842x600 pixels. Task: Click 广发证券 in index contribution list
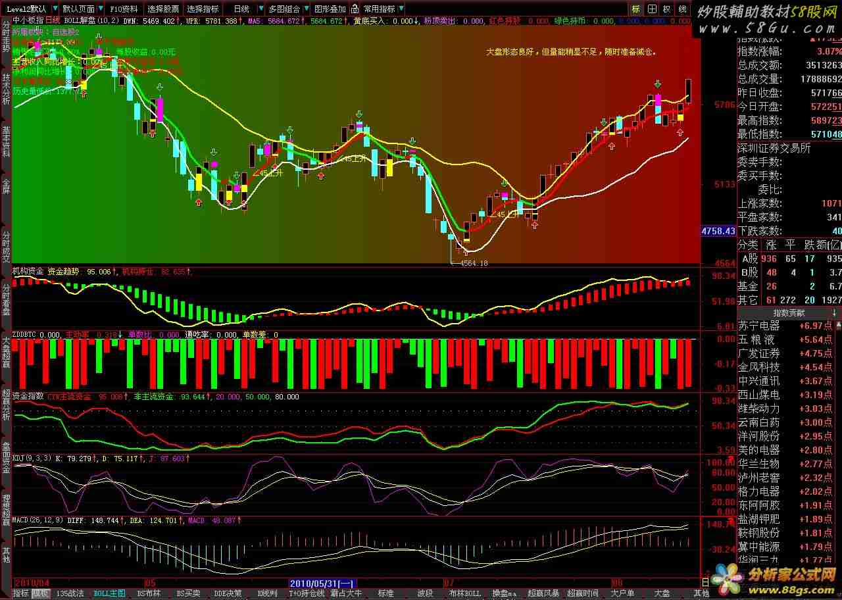tap(758, 353)
